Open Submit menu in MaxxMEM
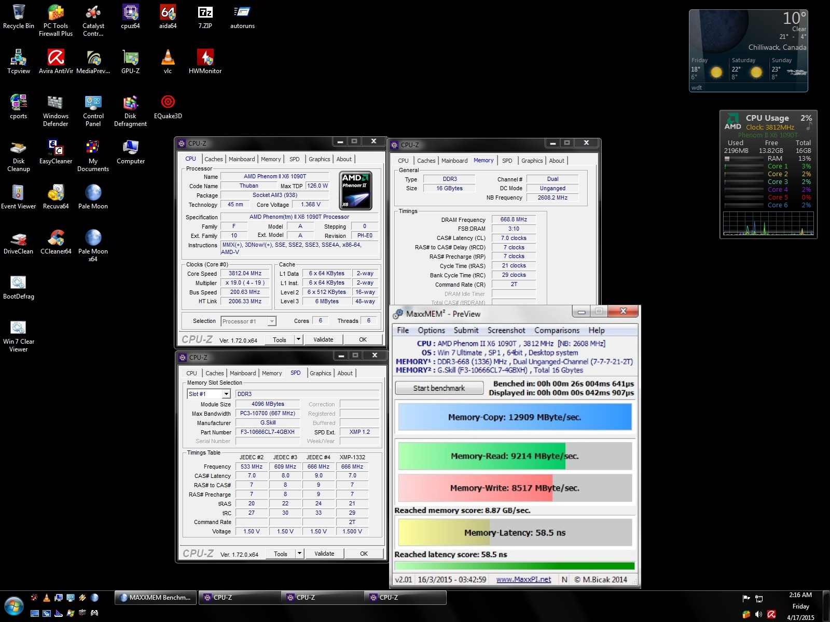830x622 pixels. tap(466, 330)
